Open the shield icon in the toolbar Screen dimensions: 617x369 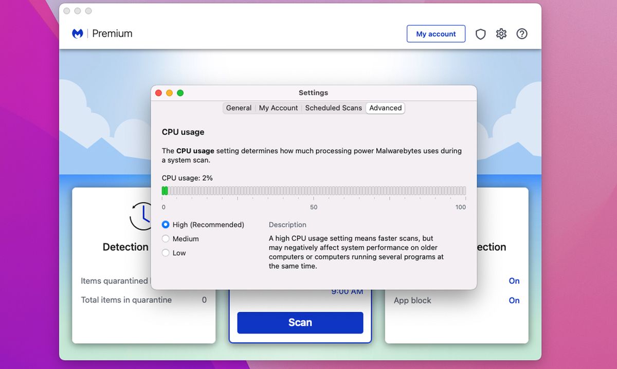tap(480, 34)
